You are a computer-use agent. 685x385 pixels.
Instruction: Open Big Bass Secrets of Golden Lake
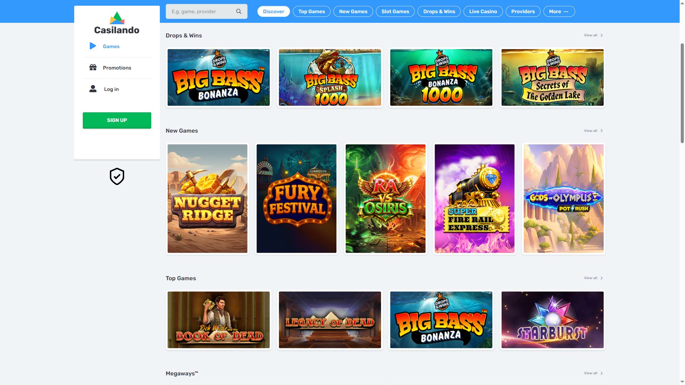point(552,77)
